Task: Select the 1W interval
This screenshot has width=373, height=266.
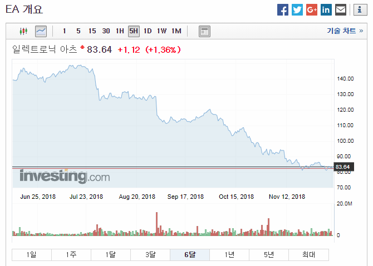Action: pyautogui.click(x=162, y=31)
